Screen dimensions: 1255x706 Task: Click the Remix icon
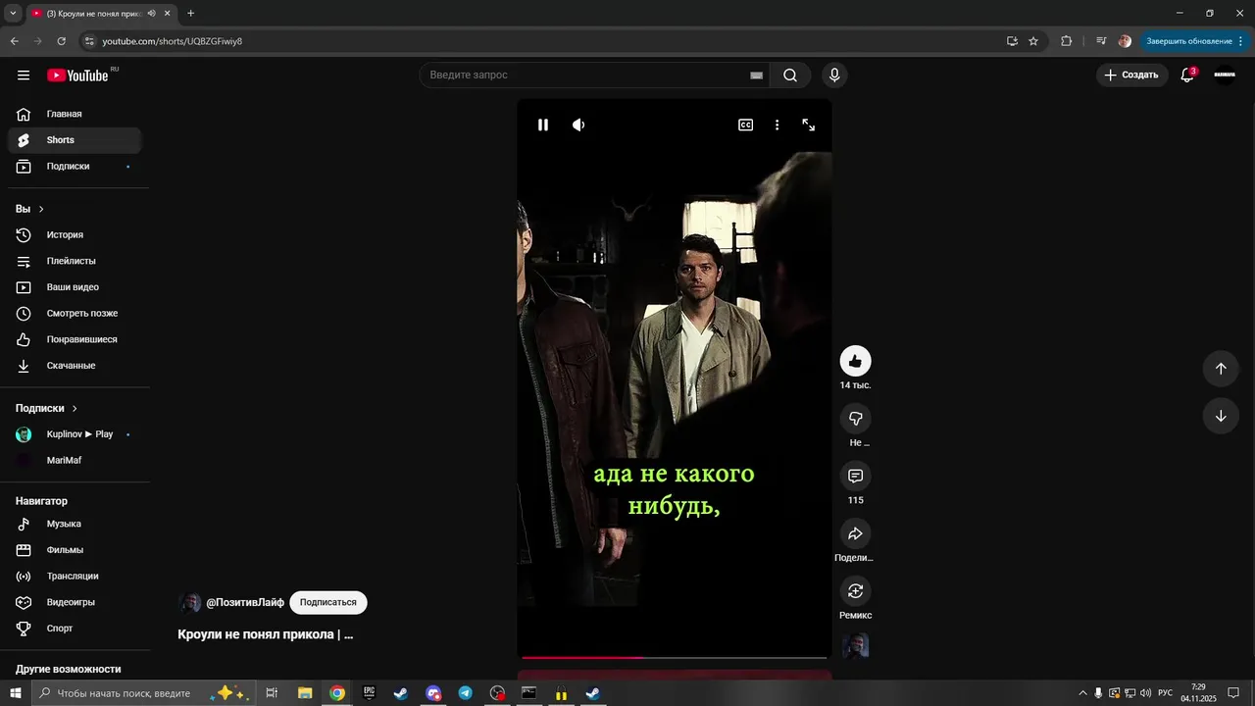click(x=855, y=590)
